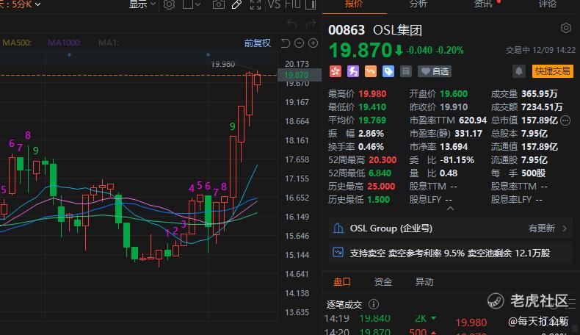Toggle fullscreen chart mode
The image size is (580, 335).
click(255, 4)
